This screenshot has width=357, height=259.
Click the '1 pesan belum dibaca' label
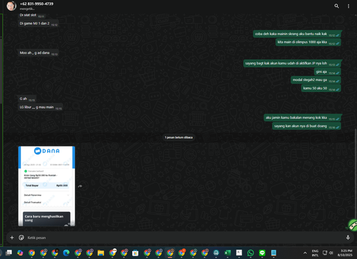pos(178,137)
